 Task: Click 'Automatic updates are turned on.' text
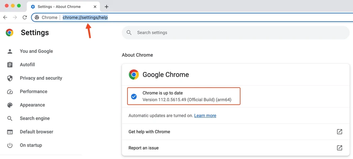tap(161, 115)
